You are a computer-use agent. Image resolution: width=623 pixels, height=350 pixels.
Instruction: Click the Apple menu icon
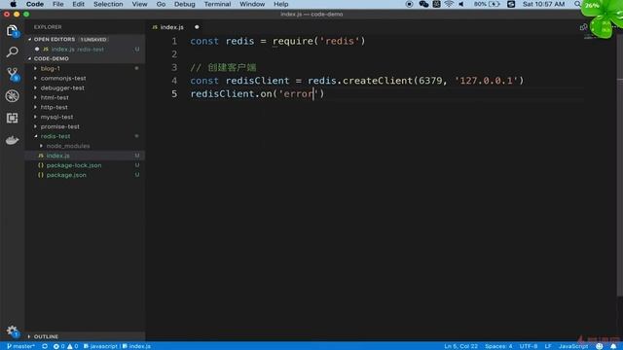point(13,4)
